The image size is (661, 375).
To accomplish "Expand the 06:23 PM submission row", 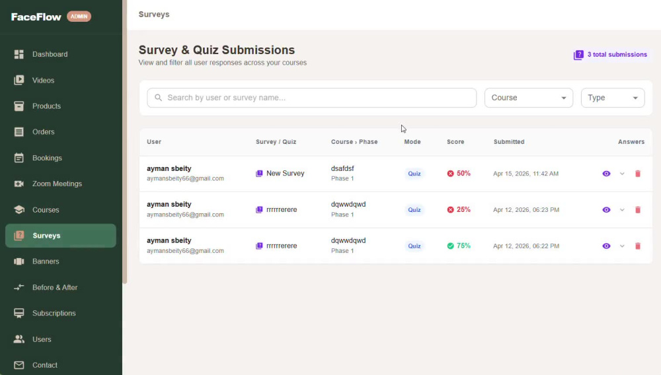I will point(622,209).
